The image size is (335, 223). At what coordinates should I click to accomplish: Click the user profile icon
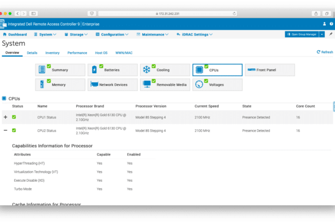pos(324,24)
